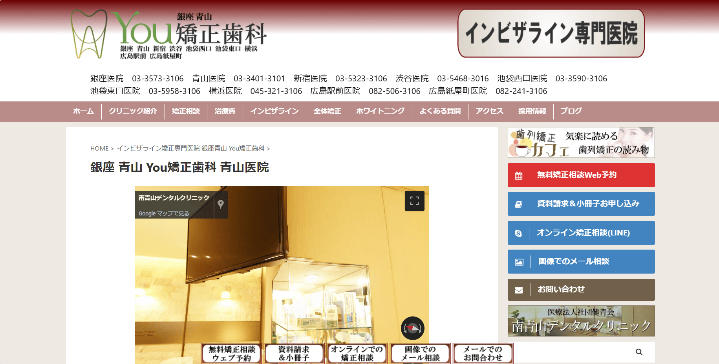Select よくある質問 in the navigation bar

click(440, 111)
